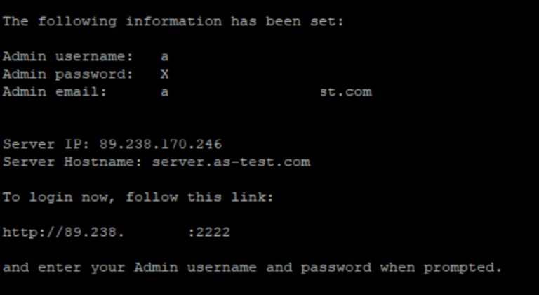Screen dimensions: 539x295
Task: Click the word 'information' in first line
Action: (173, 21)
